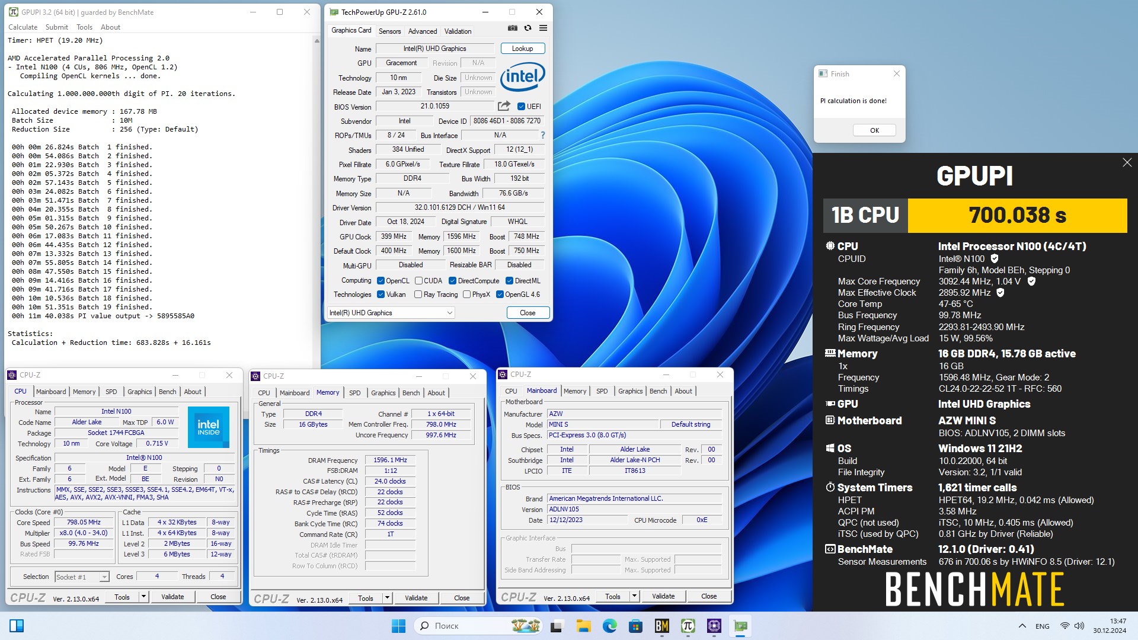Click the CPUID verified shield icon

[x=995, y=258]
